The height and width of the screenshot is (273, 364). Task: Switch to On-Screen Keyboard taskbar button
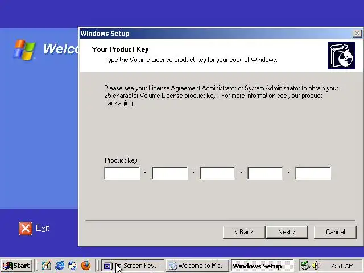133,266
